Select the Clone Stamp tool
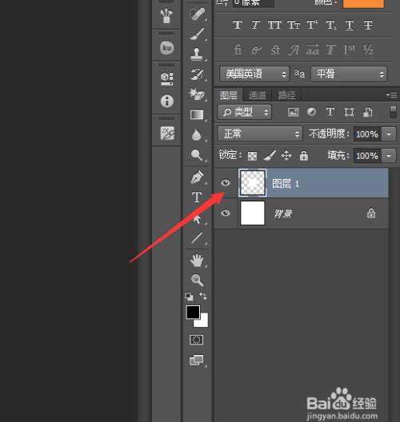Image resolution: width=400 pixels, height=422 pixels. tap(197, 54)
